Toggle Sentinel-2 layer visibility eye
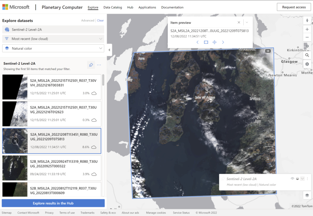313x216 pixels. [x=292, y=179]
